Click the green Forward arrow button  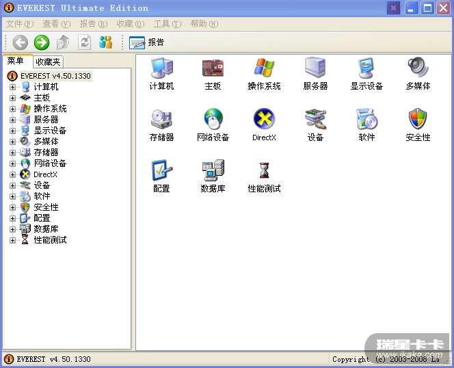coord(42,42)
